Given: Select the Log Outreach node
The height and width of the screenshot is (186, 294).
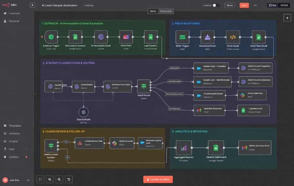Looking at the screenshot, I should pos(150,37).
